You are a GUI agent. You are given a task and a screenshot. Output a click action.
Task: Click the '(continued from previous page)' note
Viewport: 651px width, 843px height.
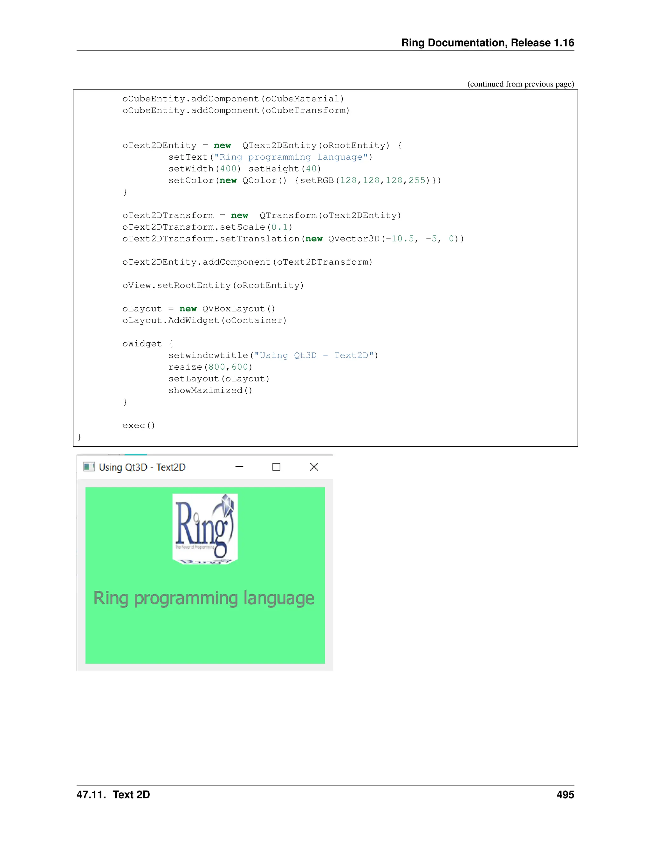(520, 84)
